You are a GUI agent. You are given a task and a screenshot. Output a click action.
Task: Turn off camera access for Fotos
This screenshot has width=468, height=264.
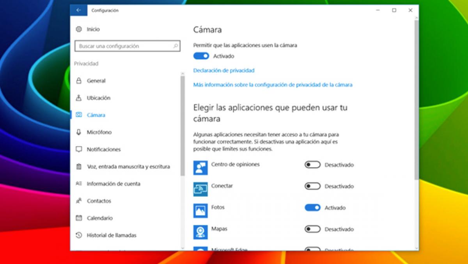coord(312,208)
